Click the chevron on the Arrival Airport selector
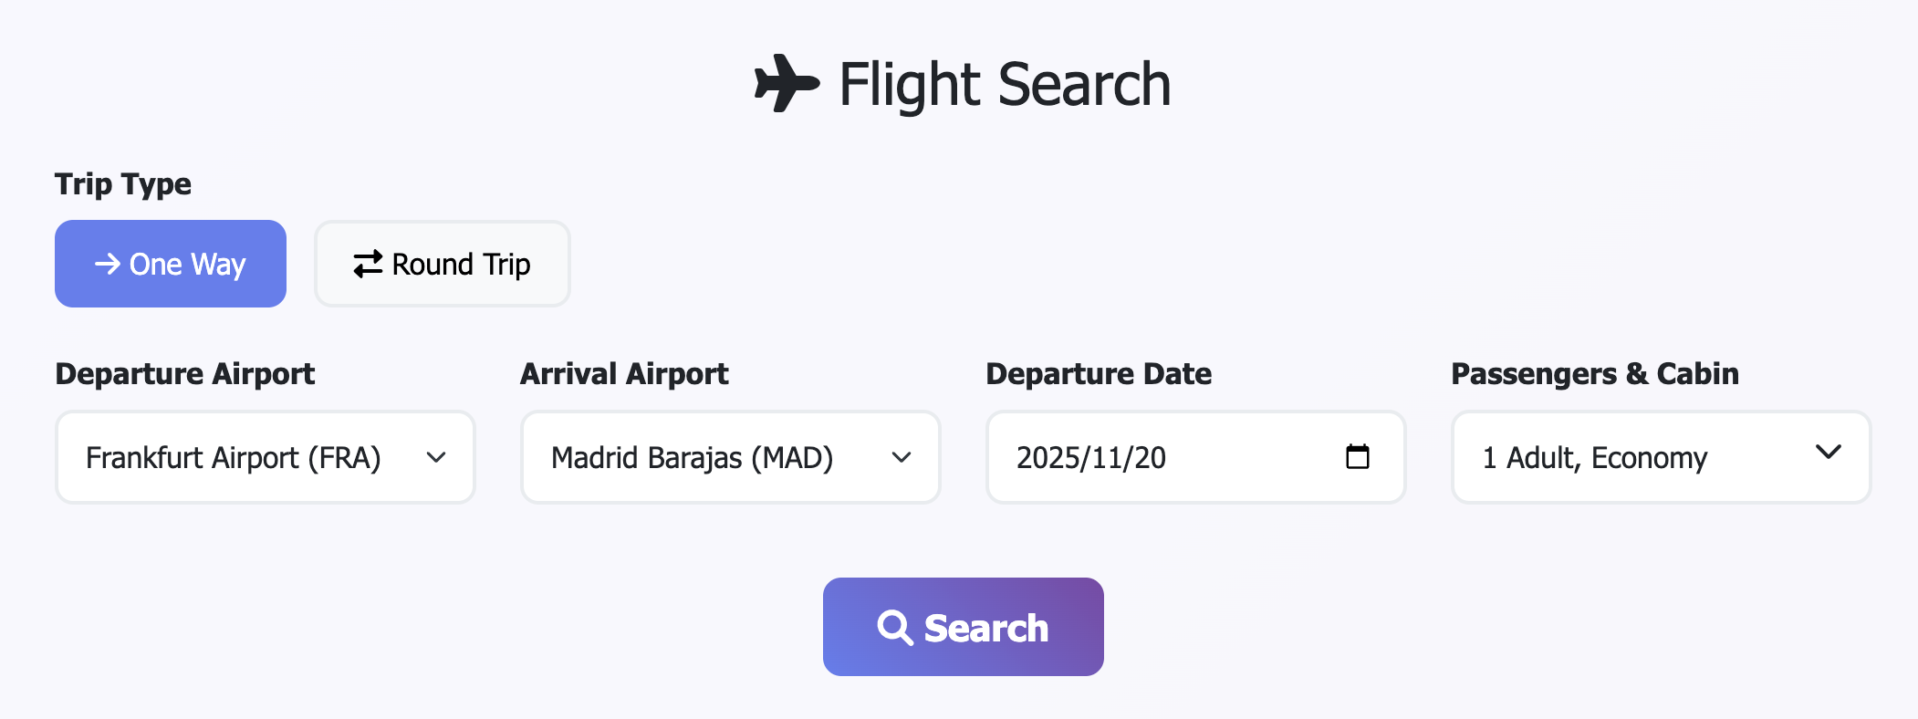Image resolution: width=1918 pixels, height=719 pixels. tap(902, 457)
